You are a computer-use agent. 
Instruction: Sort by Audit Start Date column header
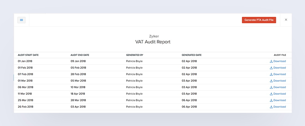pyautogui.click(x=28, y=55)
